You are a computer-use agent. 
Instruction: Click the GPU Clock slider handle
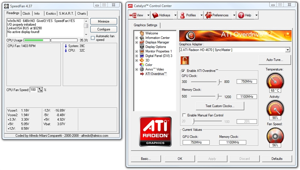(219, 82)
